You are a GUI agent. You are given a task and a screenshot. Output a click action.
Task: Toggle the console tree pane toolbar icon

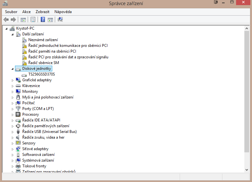click(23, 20)
